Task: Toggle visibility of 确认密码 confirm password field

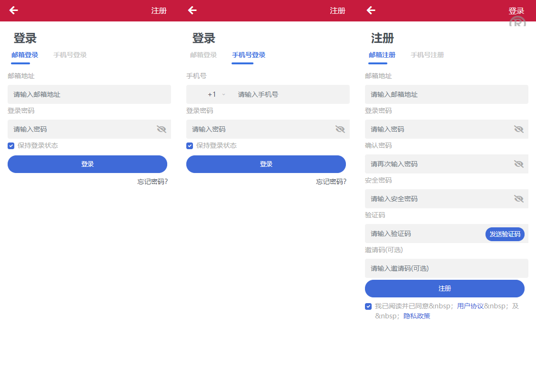Action: point(519,164)
